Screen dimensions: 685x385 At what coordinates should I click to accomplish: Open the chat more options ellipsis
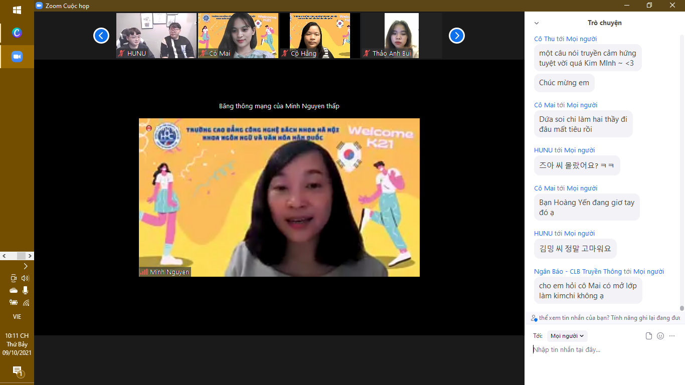click(x=672, y=336)
